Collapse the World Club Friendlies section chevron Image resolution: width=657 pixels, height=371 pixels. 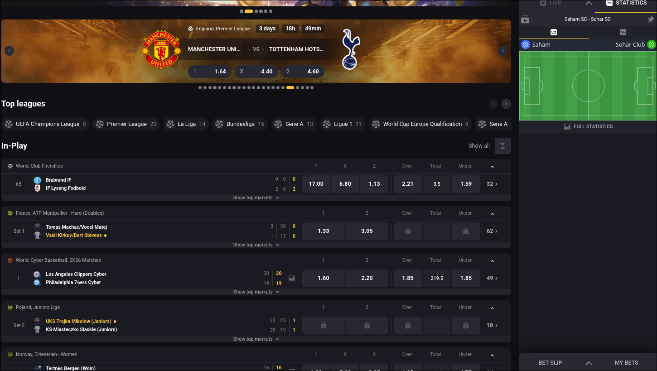[492, 166]
